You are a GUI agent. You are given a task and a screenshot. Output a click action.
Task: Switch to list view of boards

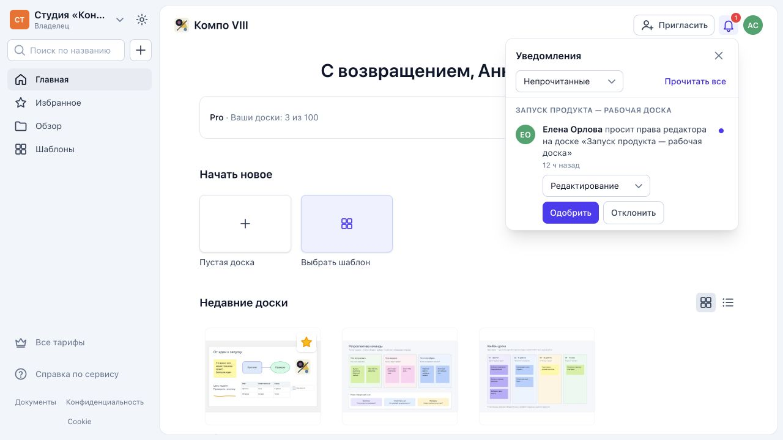[x=728, y=302]
